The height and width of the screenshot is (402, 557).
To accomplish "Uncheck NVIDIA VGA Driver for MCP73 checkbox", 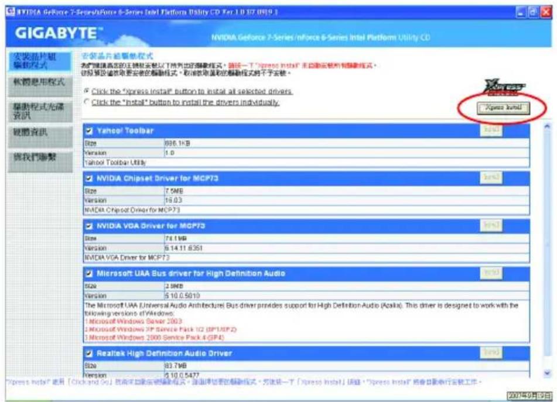I will click(89, 226).
